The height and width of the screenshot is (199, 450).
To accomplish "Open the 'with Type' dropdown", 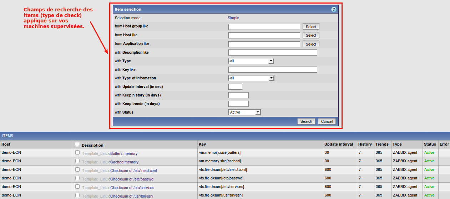I will pyautogui.click(x=251, y=61).
